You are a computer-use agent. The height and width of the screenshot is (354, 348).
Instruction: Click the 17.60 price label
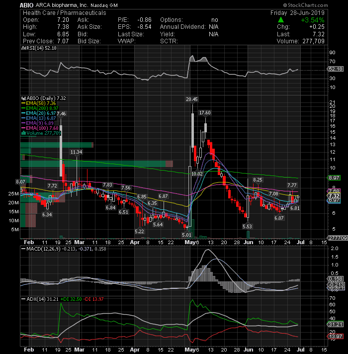205,113
